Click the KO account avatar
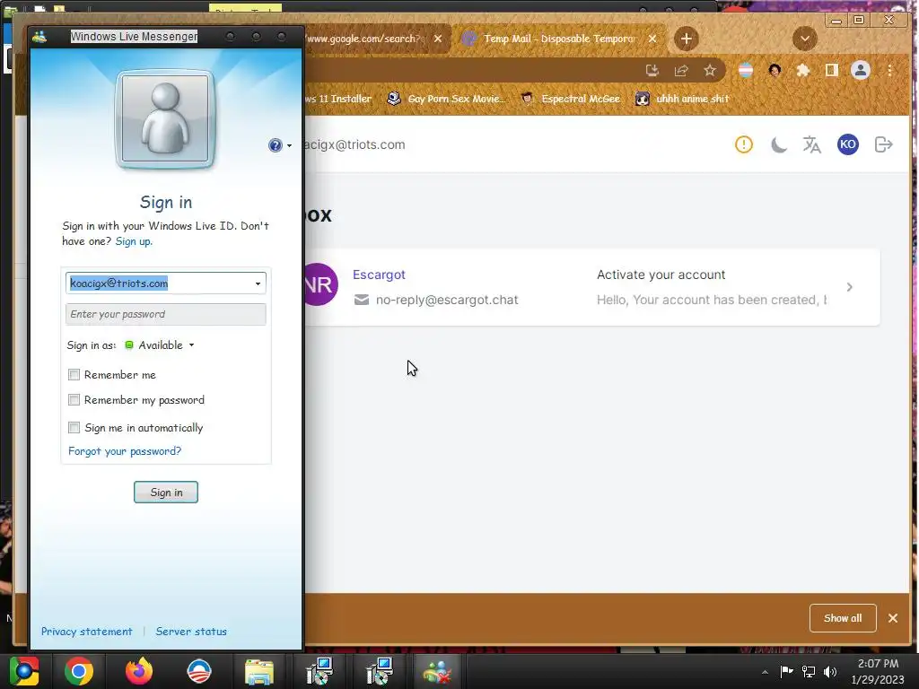This screenshot has width=919, height=689. [847, 144]
